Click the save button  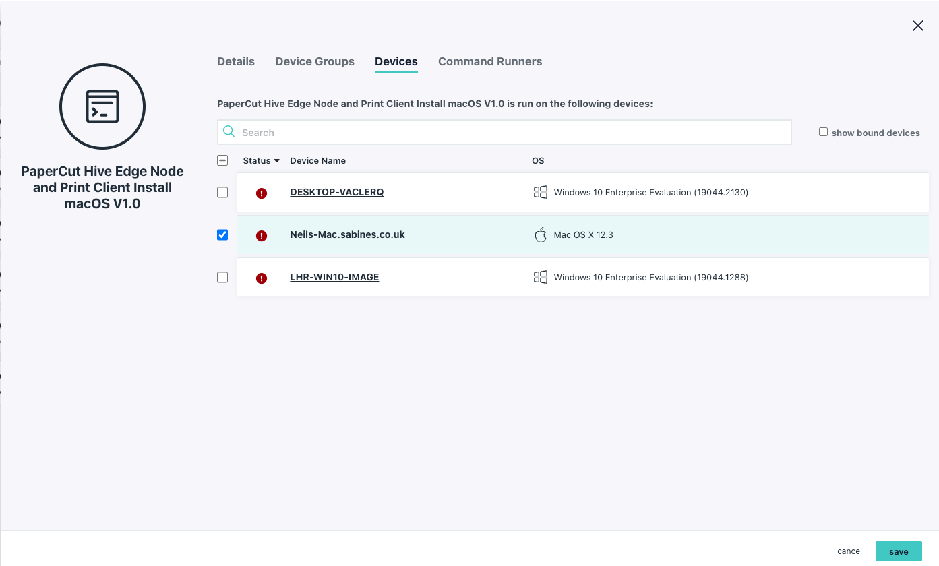[899, 551]
